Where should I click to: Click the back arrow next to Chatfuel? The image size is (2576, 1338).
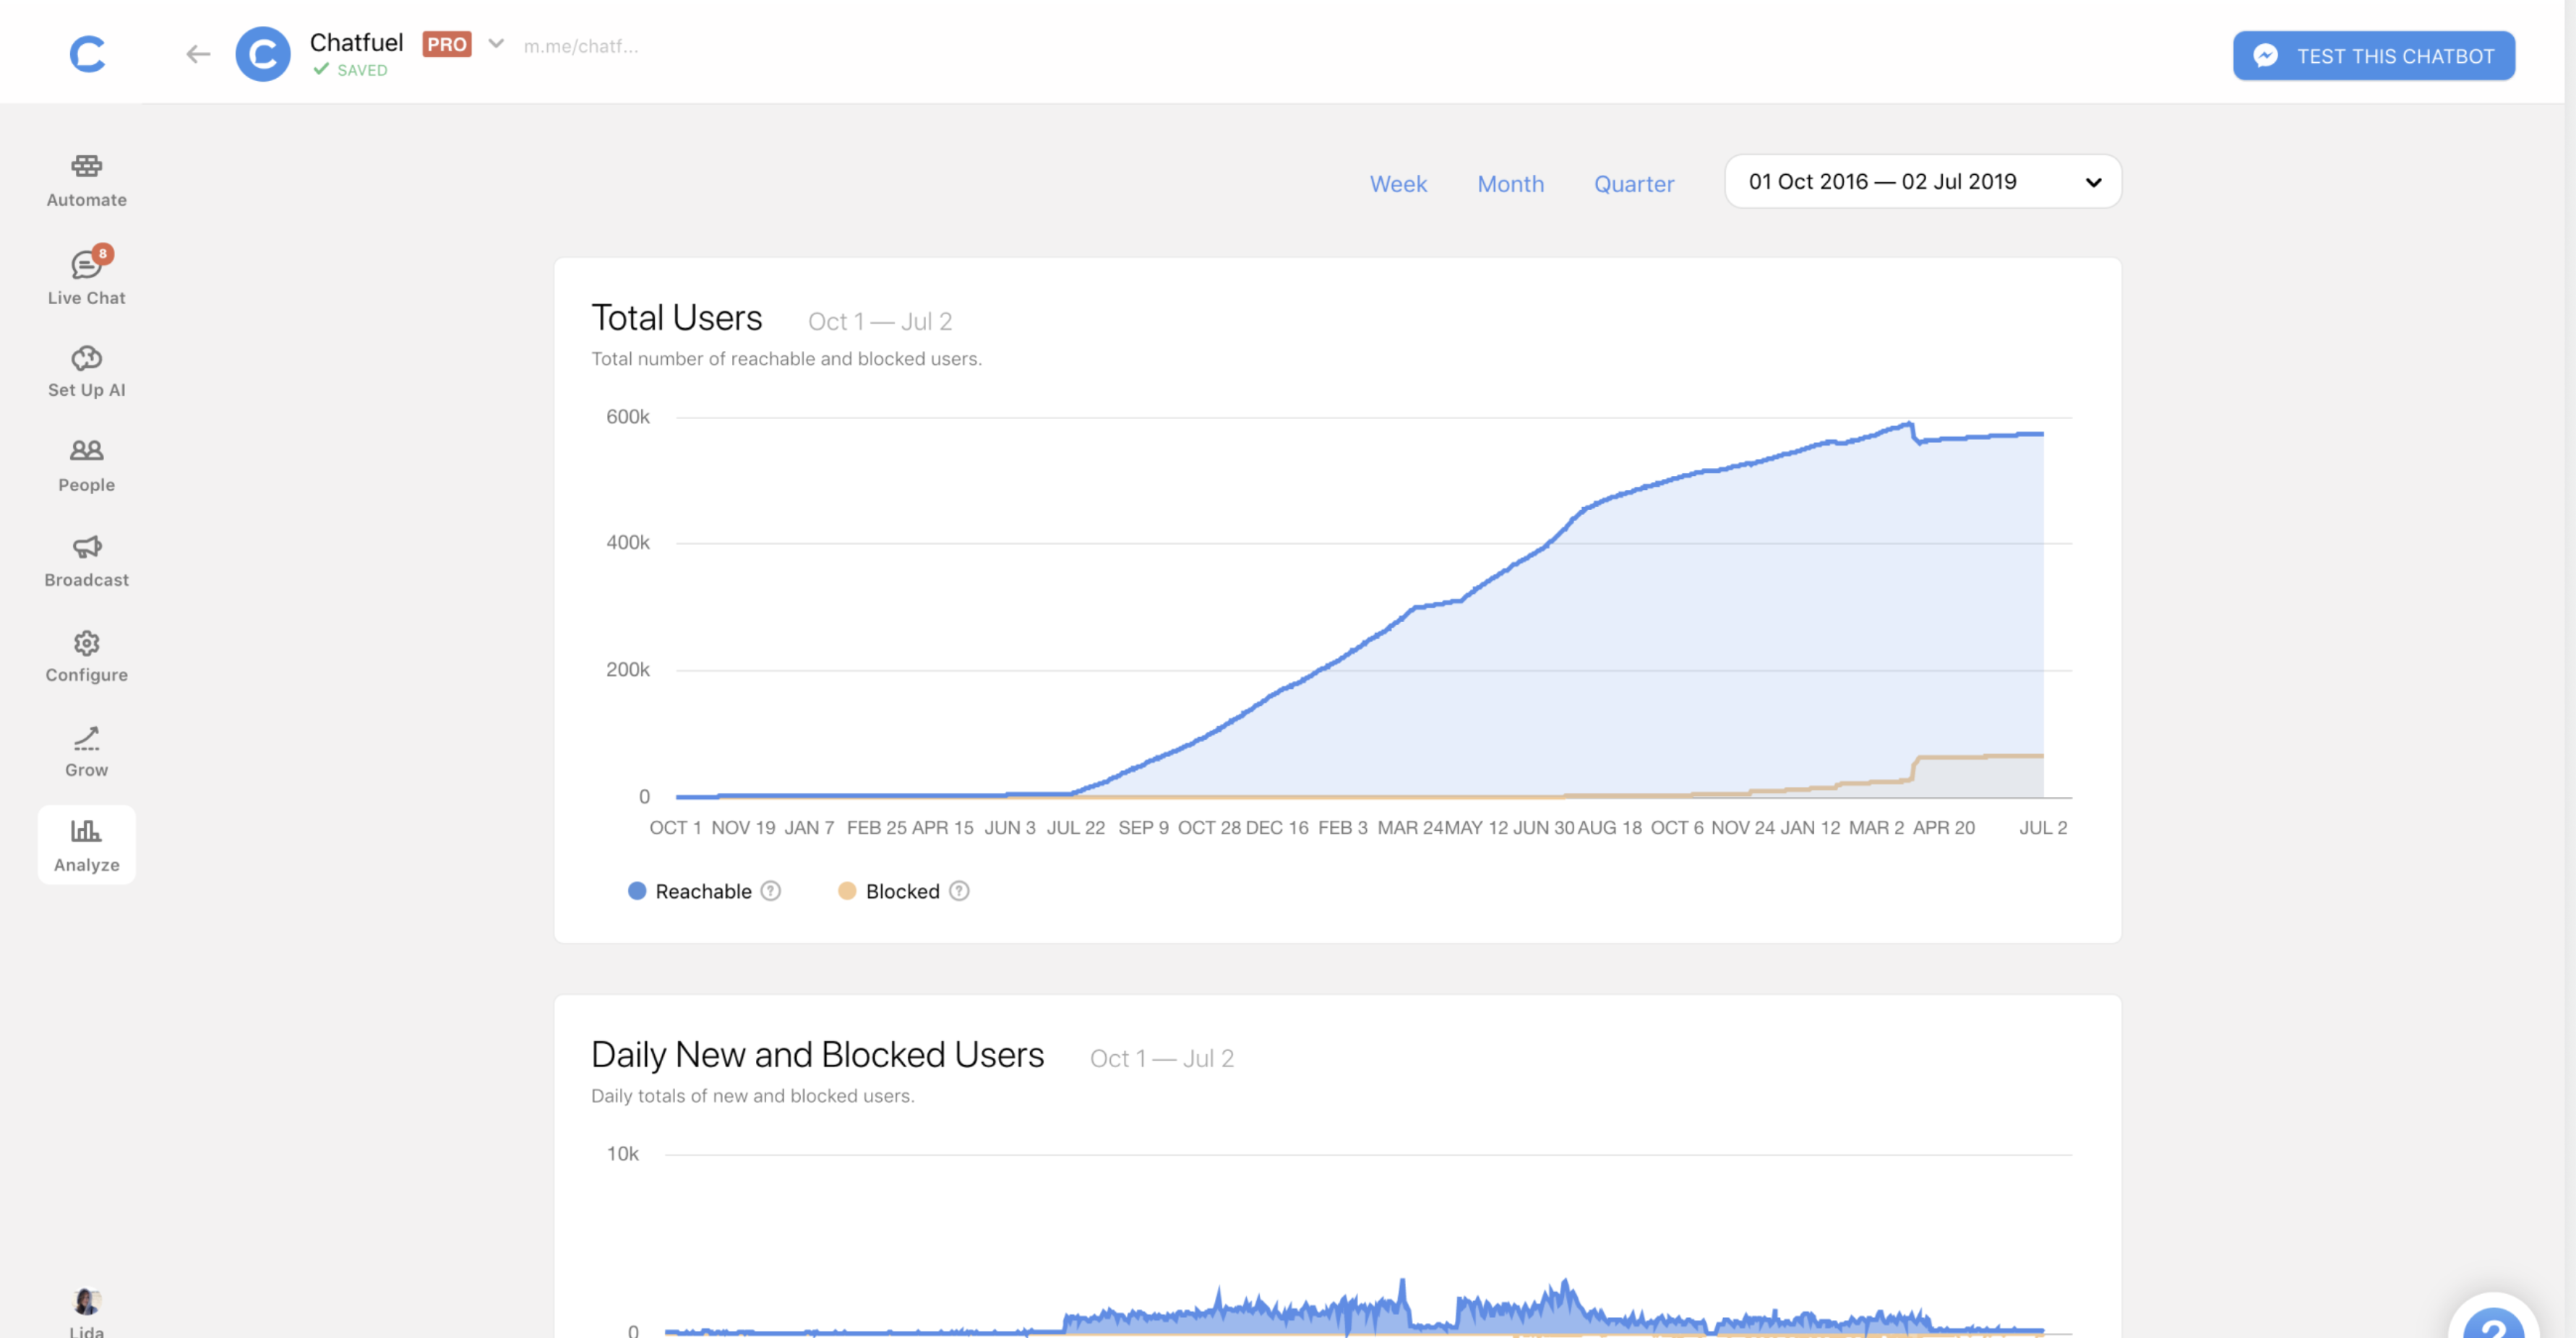[x=198, y=54]
